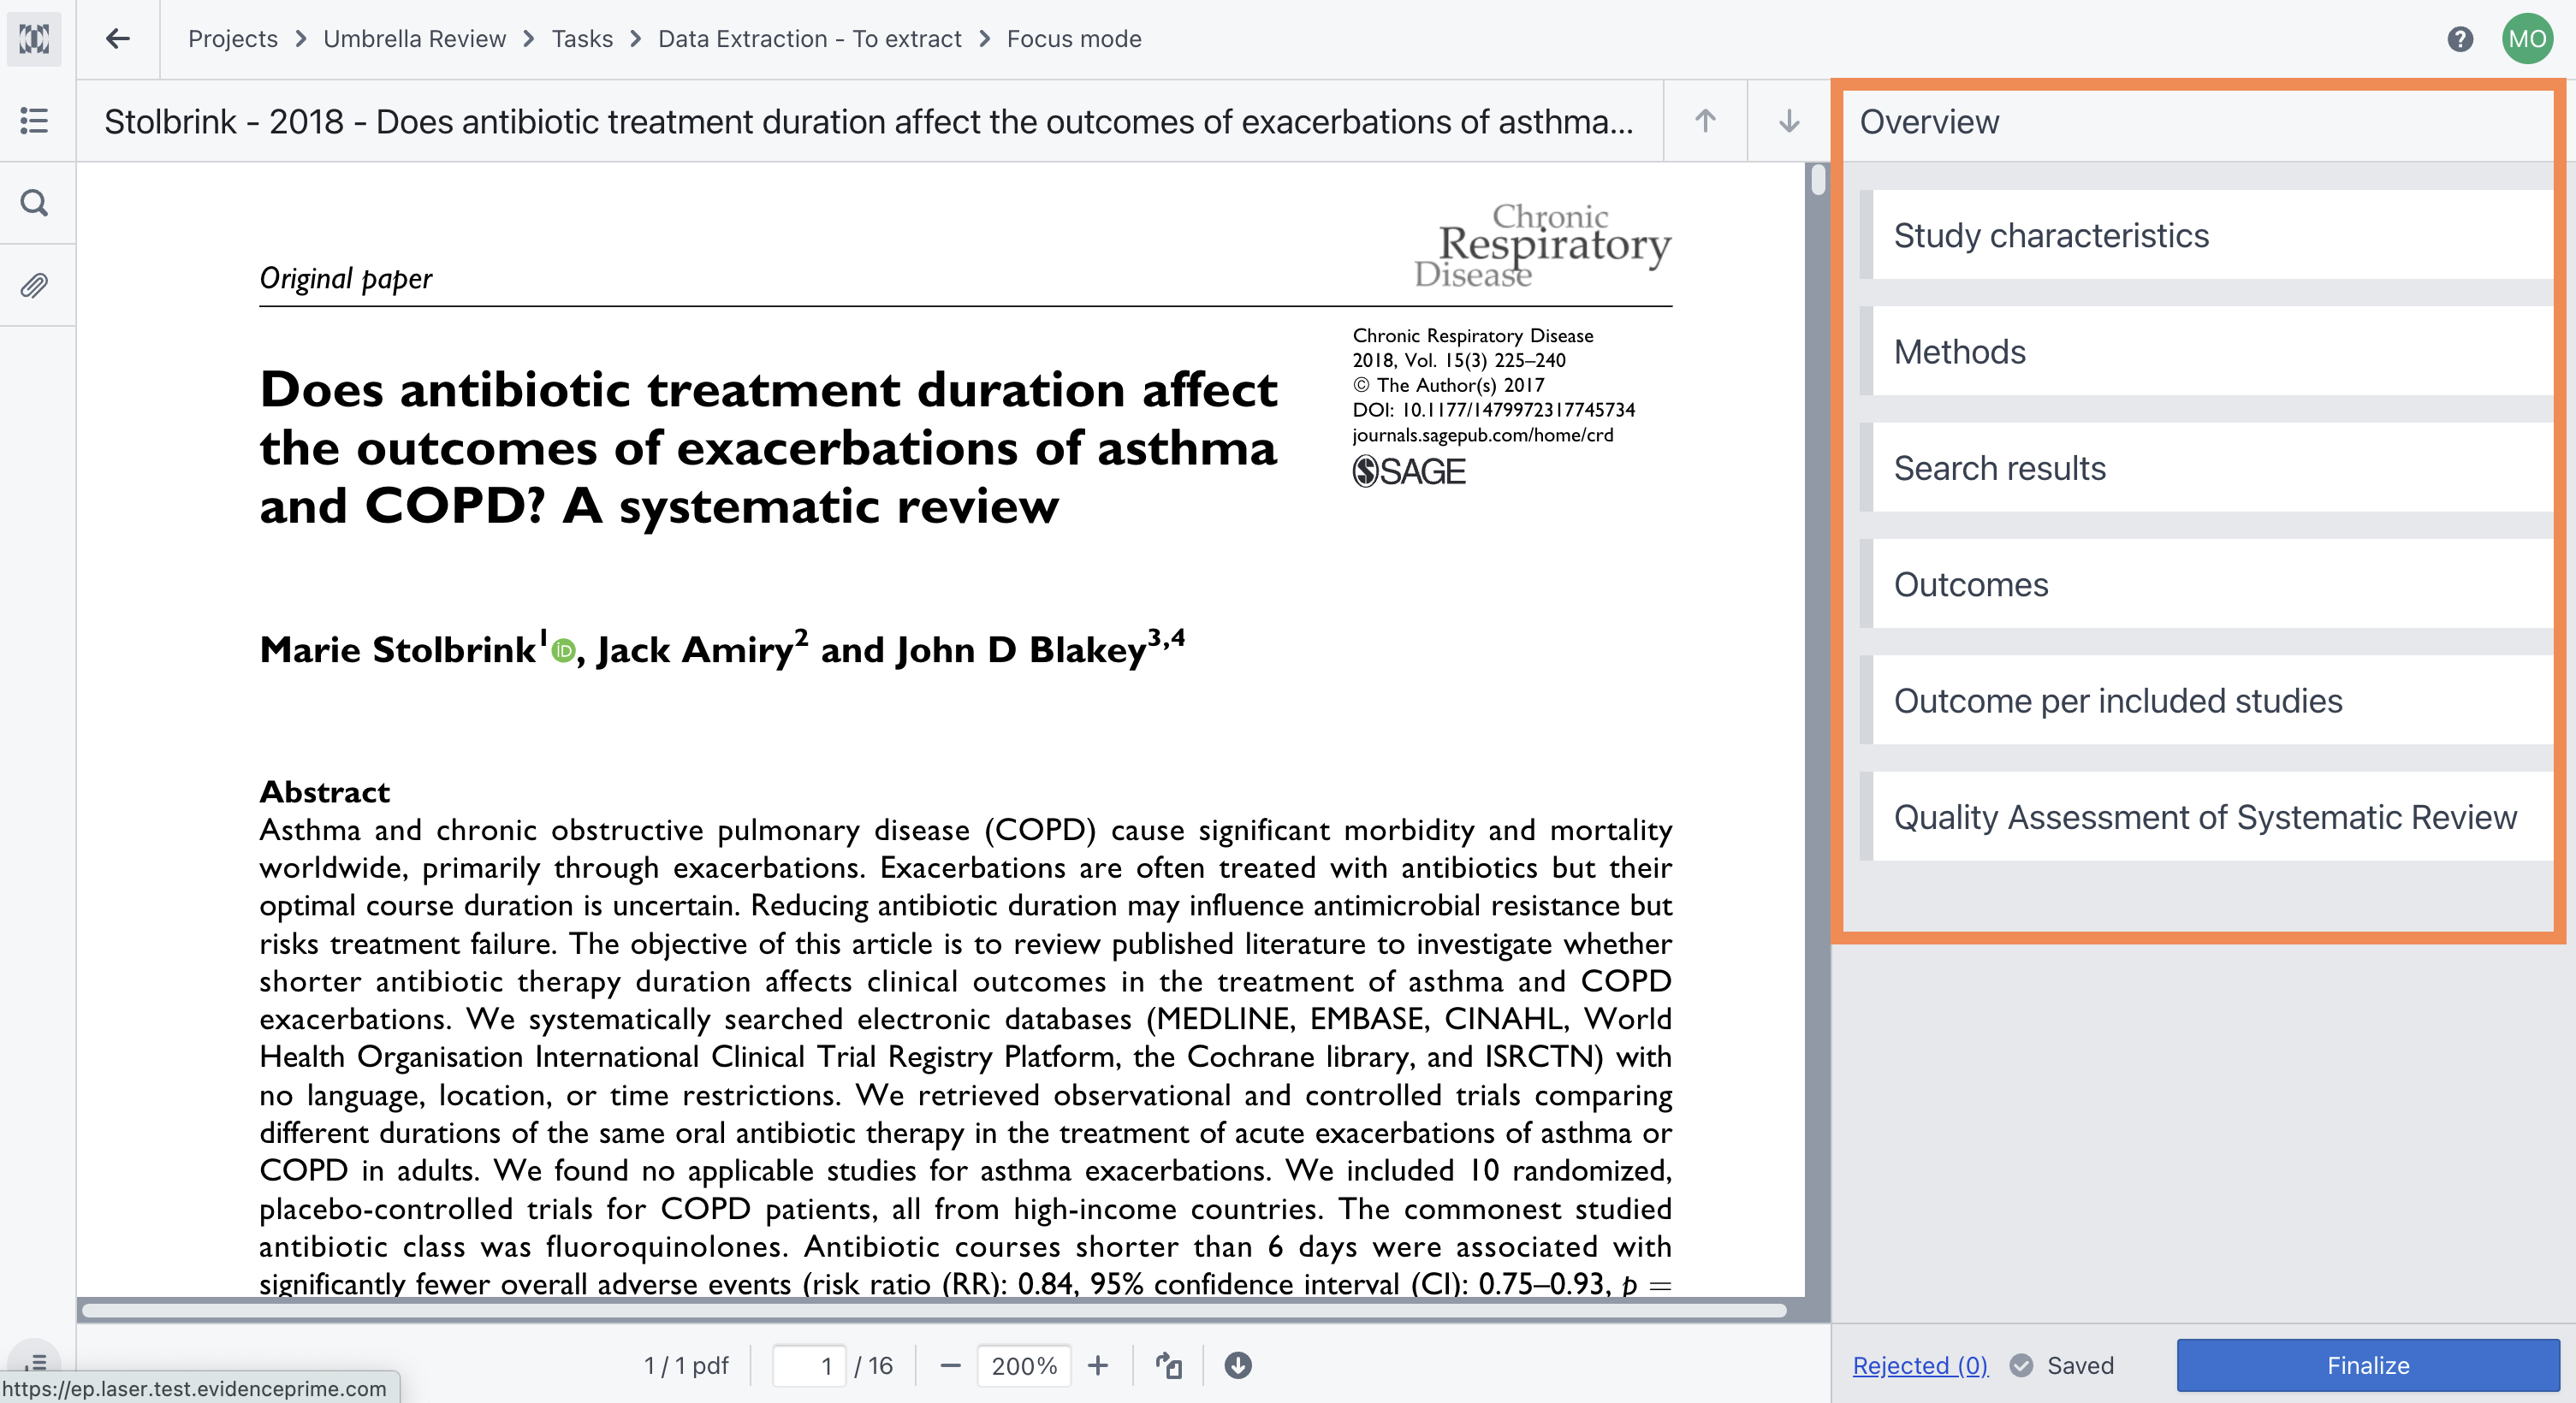2576x1403 pixels.
Task: Open the search magnifier in sidebar
Action: [34, 203]
